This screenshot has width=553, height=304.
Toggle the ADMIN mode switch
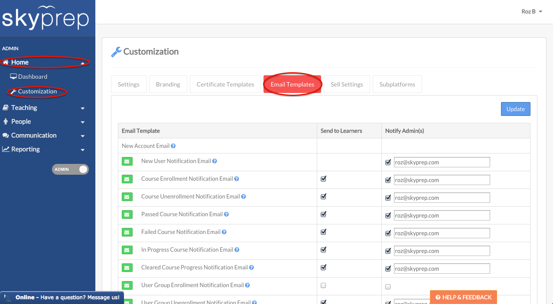(70, 170)
